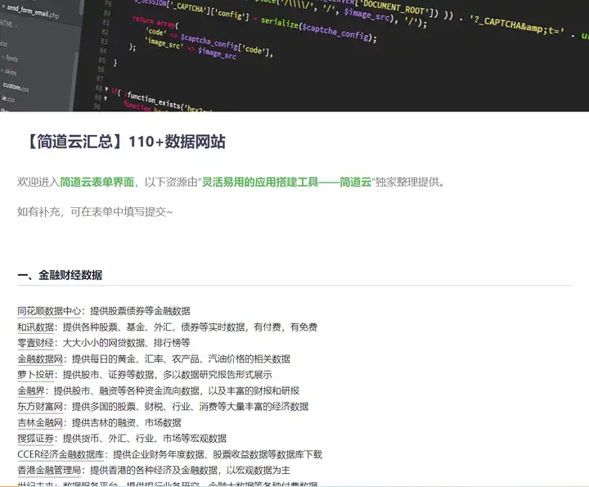Click the text 如有补充，可在表单中填写提交~
Image resolution: width=589 pixels, height=487 pixels.
click(95, 212)
